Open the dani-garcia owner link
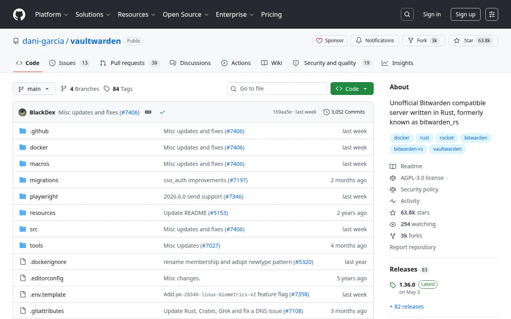 [43, 41]
